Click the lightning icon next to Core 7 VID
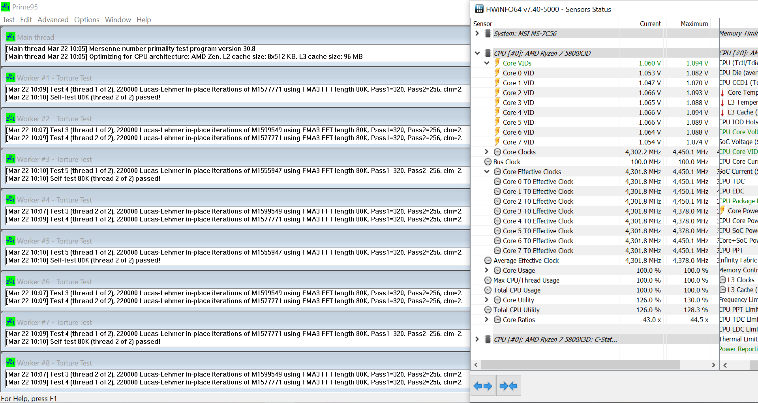This screenshot has height=403, width=758. pos(497,142)
